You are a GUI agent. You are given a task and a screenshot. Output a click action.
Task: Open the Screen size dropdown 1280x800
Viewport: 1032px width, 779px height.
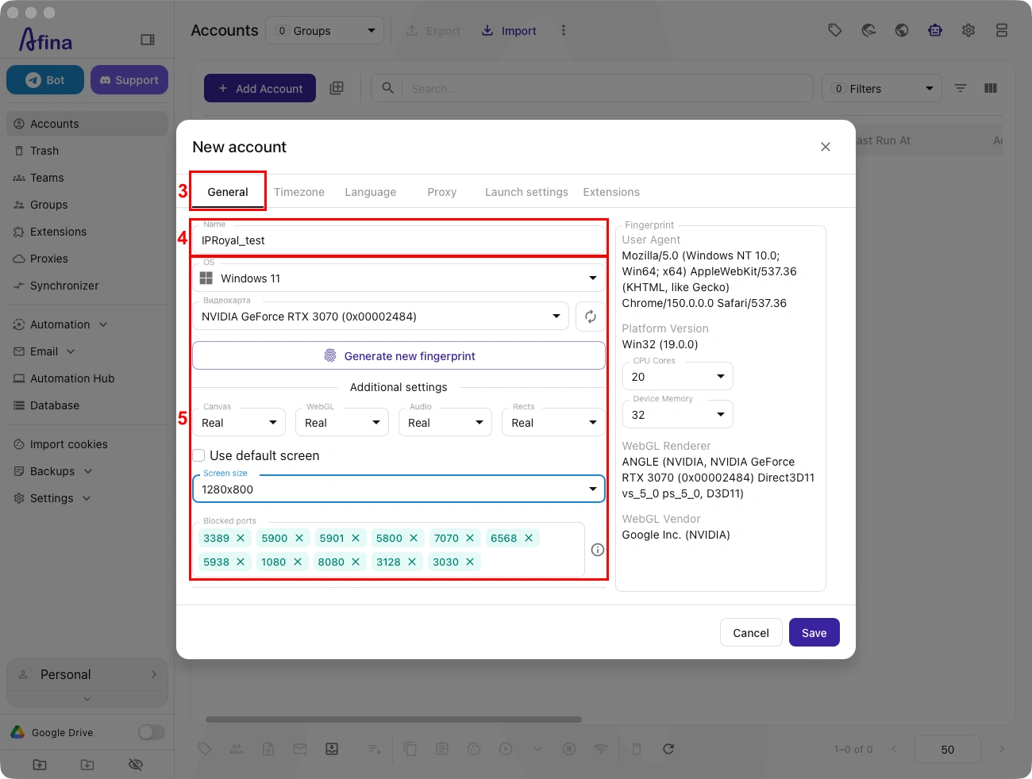tap(399, 489)
